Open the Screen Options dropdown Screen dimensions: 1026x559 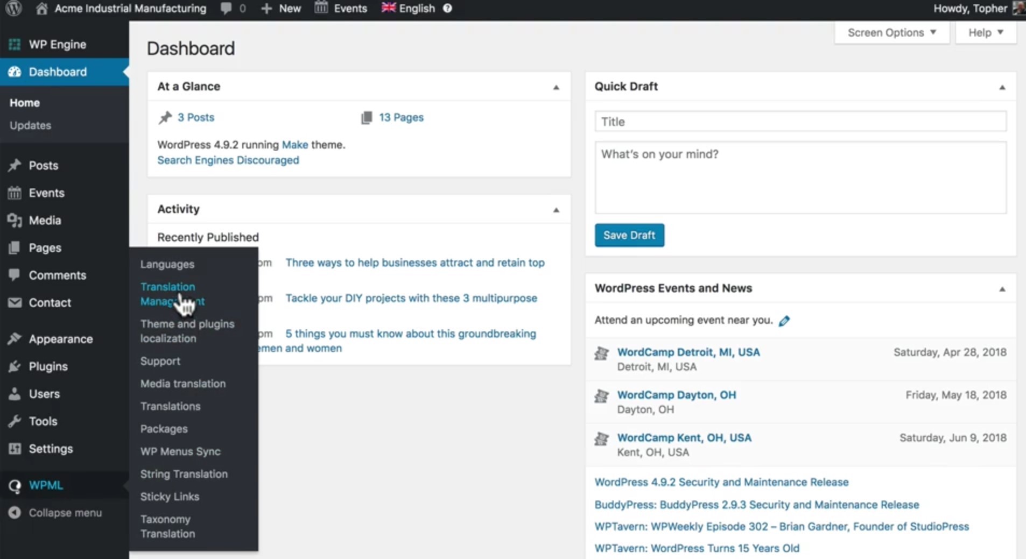(x=890, y=32)
